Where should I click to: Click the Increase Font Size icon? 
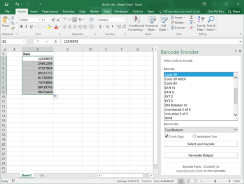(x=53, y=20)
